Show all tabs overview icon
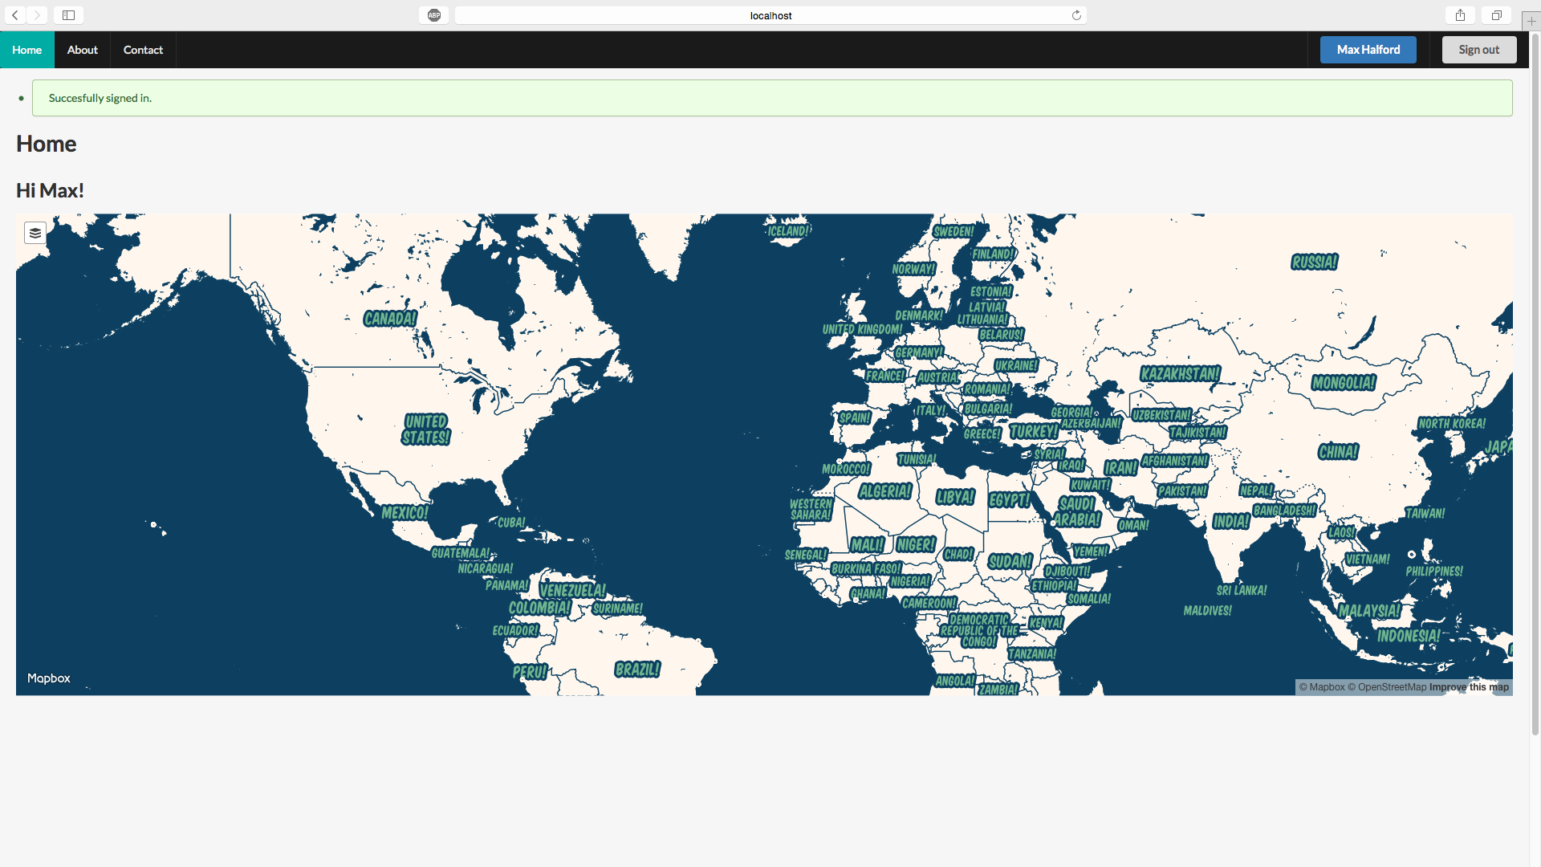 tap(1496, 15)
